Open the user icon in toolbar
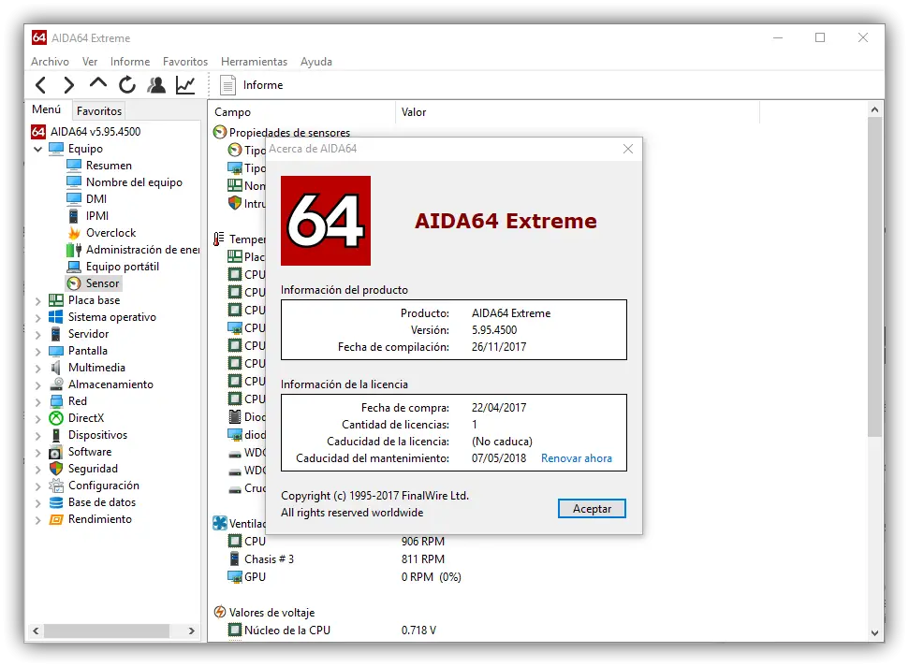 156,85
